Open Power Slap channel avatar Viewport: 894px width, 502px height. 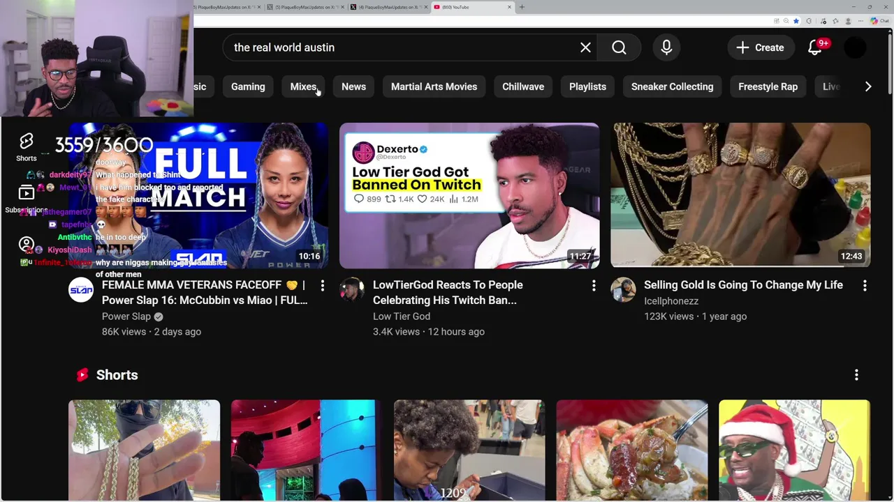(x=80, y=289)
